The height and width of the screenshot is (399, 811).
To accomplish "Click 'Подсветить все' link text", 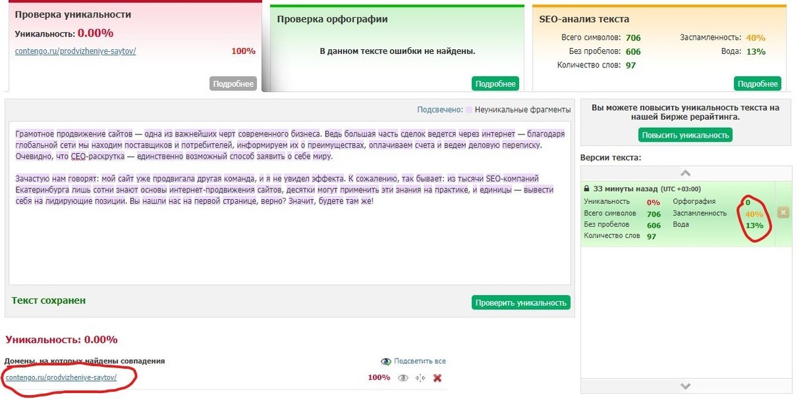I will point(420,361).
